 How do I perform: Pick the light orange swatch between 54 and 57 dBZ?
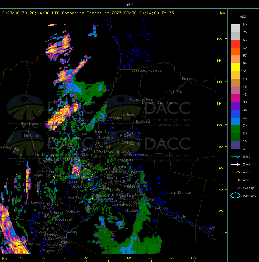235,59
